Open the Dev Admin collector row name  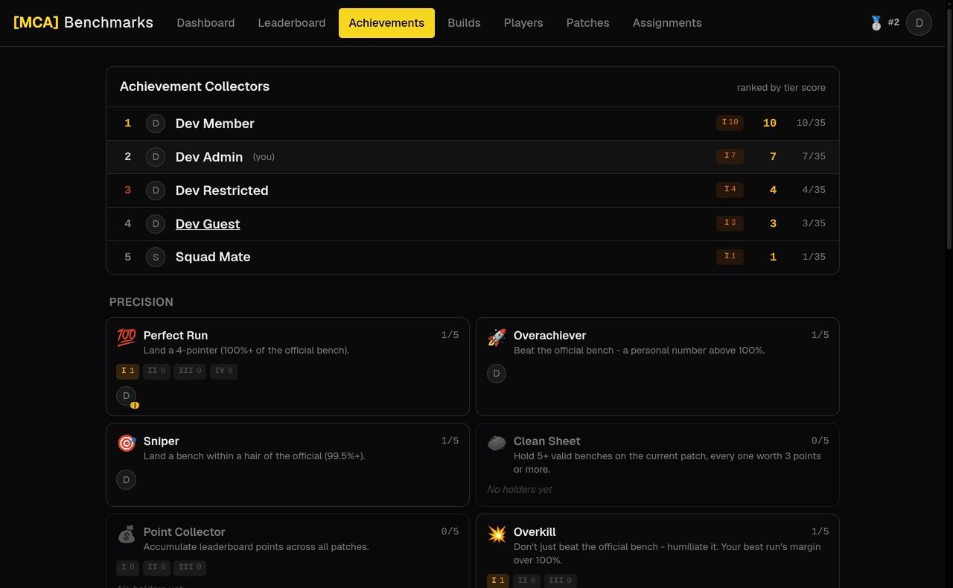(209, 157)
